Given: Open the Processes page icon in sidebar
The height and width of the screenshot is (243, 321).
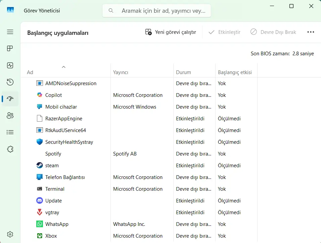Looking at the screenshot, I should click(10, 49).
